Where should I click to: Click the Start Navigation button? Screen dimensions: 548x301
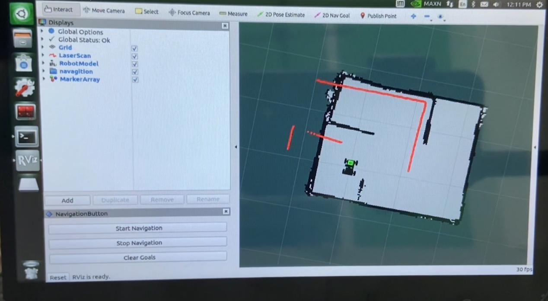click(x=138, y=228)
